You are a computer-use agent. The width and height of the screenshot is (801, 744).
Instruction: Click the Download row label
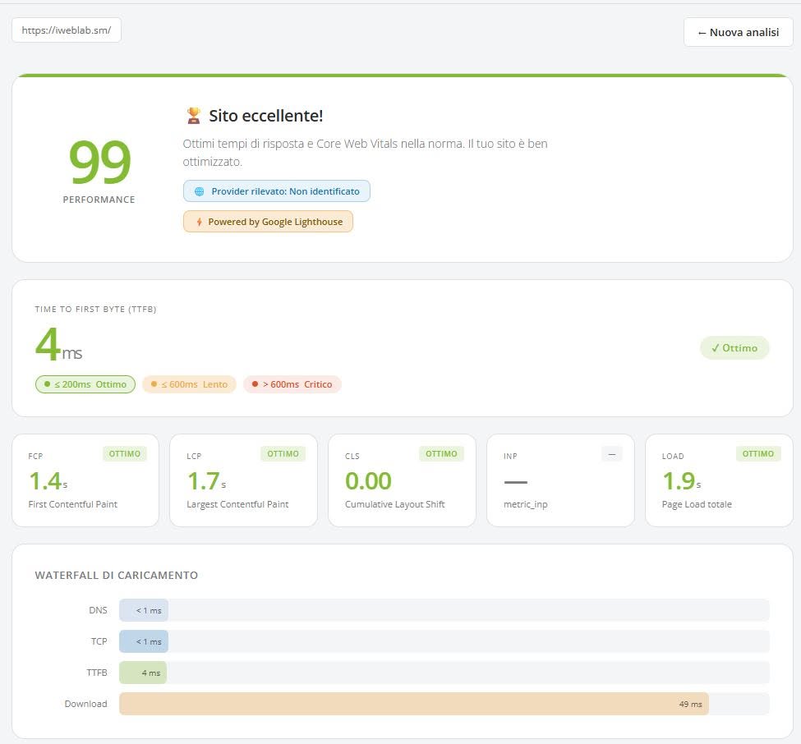[x=85, y=704]
